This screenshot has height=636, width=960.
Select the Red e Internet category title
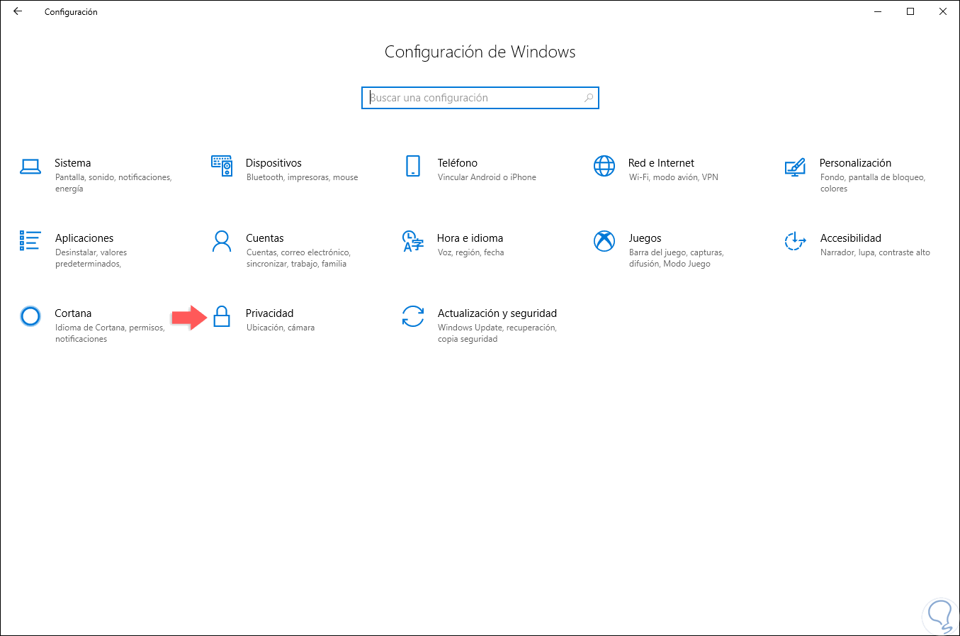[661, 163]
